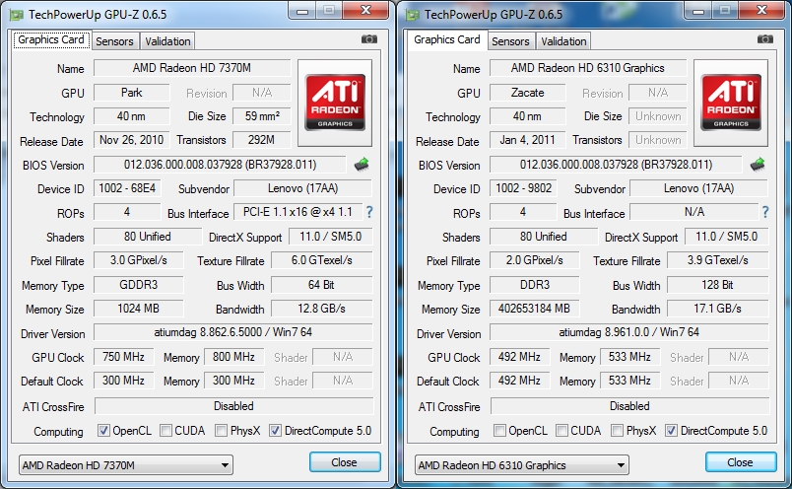Image resolution: width=792 pixels, height=489 pixels.
Task: Click the GPU field showing Park
Action: pyautogui.click(x=131, y=93)
